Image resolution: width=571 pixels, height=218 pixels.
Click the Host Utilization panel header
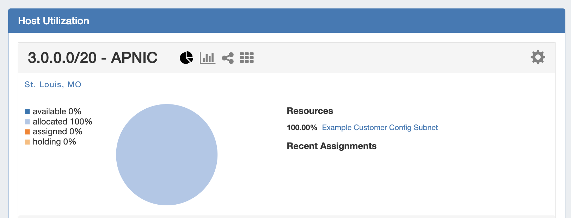pos(54,21)
